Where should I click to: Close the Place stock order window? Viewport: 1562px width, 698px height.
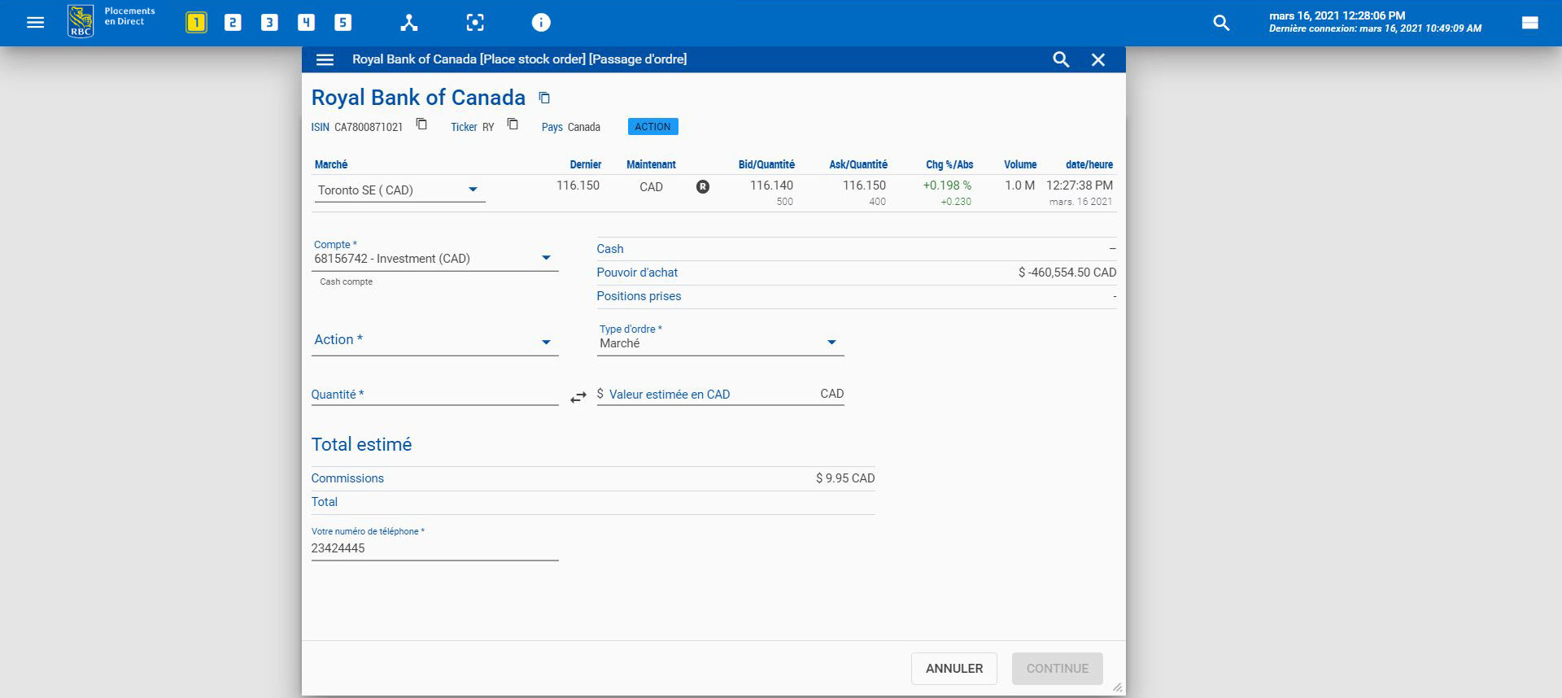click(x=1098, y=59)
